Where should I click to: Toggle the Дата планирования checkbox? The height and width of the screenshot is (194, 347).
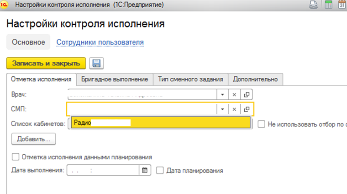(160, 170)
